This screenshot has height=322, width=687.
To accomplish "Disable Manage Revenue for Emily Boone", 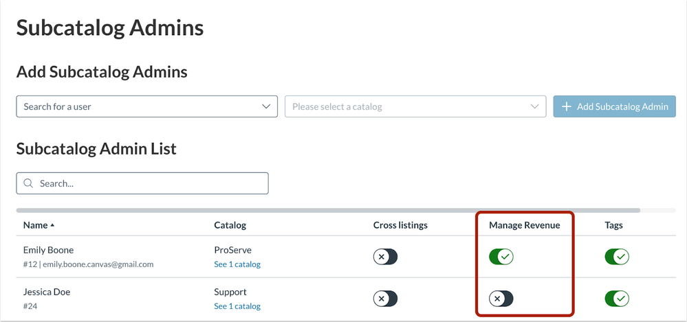I will pos(501,257).
